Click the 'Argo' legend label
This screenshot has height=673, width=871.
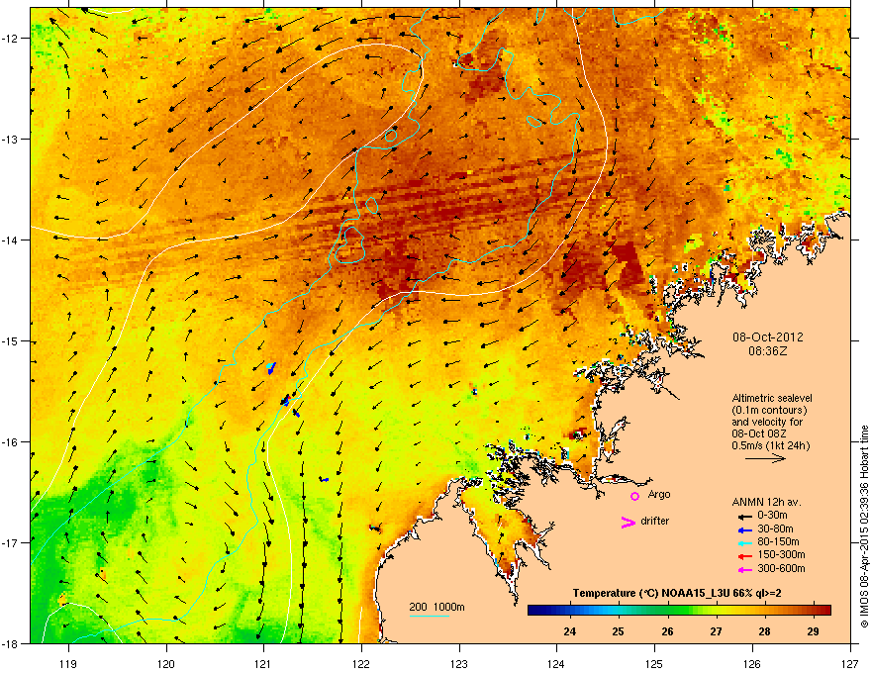[659, 494]
